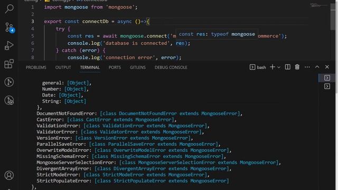Image resolution: width=338 pixels, height=190 pixels.
Task: Click 'DivergentArrayError:' terminal line
Action: point(134,168)
